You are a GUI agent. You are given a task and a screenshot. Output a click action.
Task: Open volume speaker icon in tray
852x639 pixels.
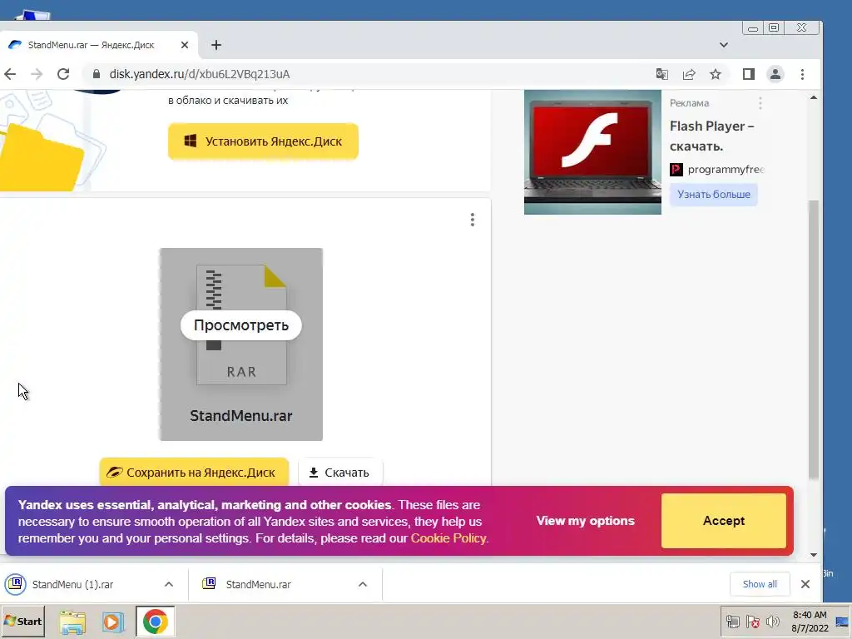point(773,622)
